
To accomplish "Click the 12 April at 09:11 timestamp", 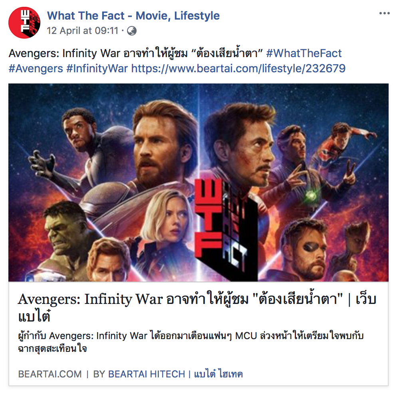I will 83,31.
